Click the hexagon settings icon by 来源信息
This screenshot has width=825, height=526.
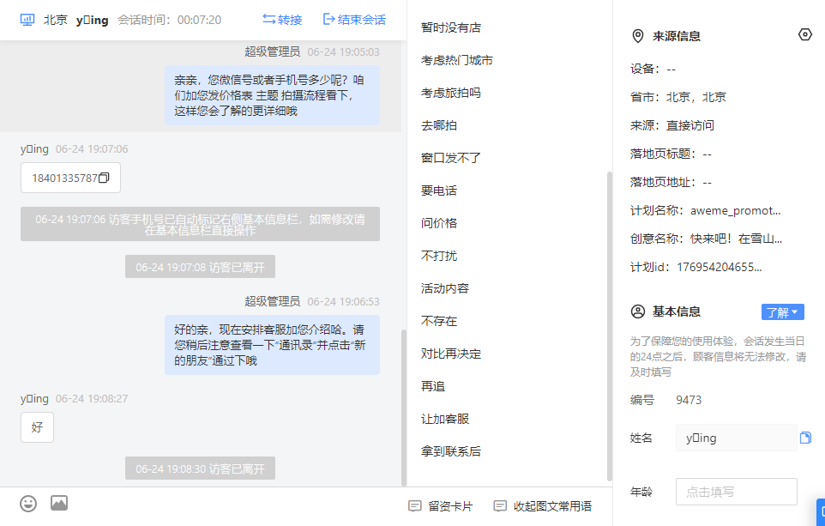[804, 34]
